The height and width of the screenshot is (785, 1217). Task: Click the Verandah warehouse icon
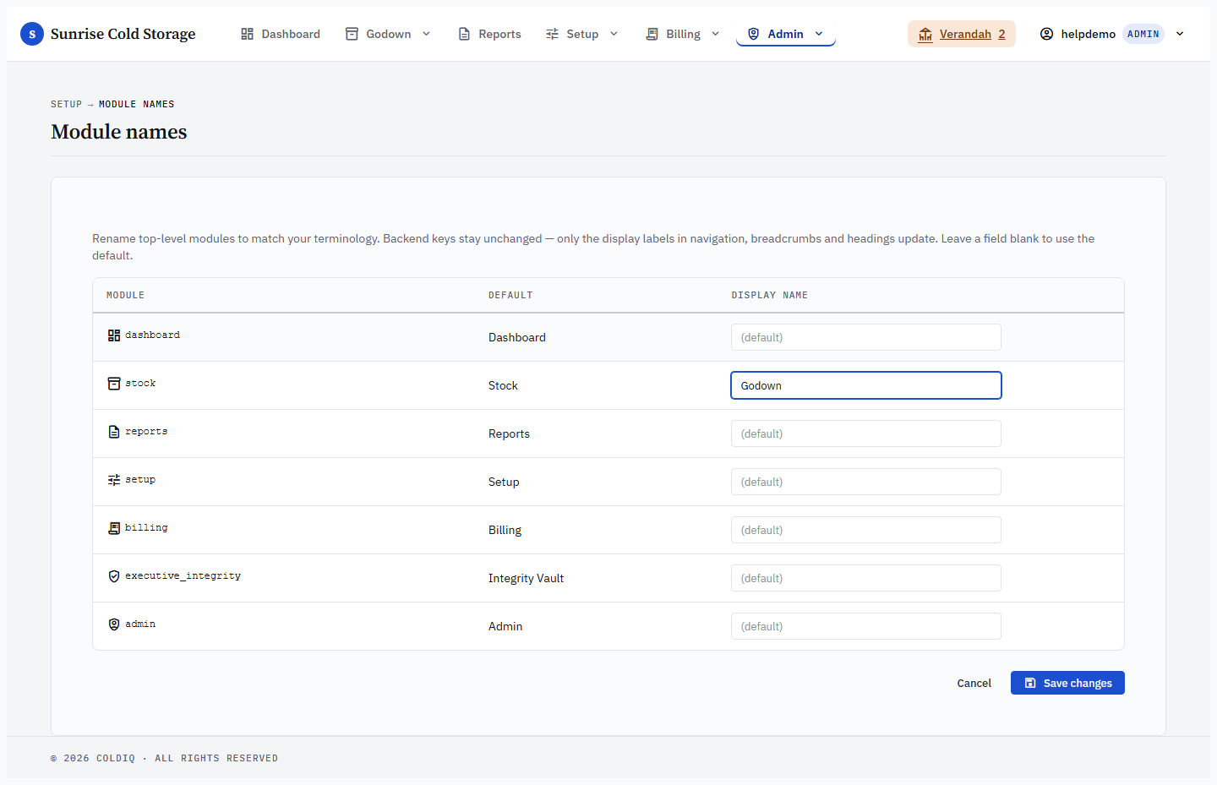point(925,34)
